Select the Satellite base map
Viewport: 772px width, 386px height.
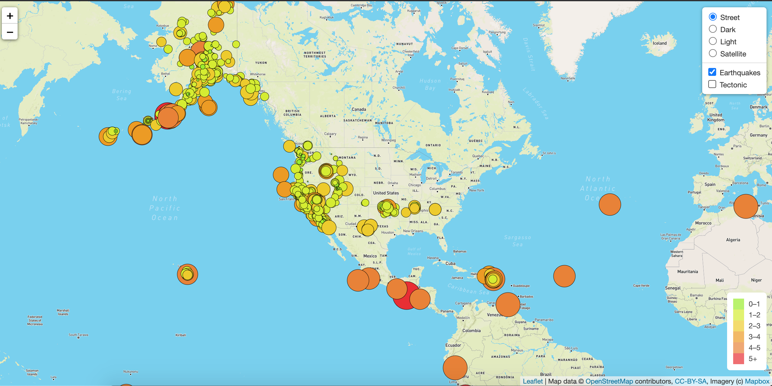tap(713, 53)
